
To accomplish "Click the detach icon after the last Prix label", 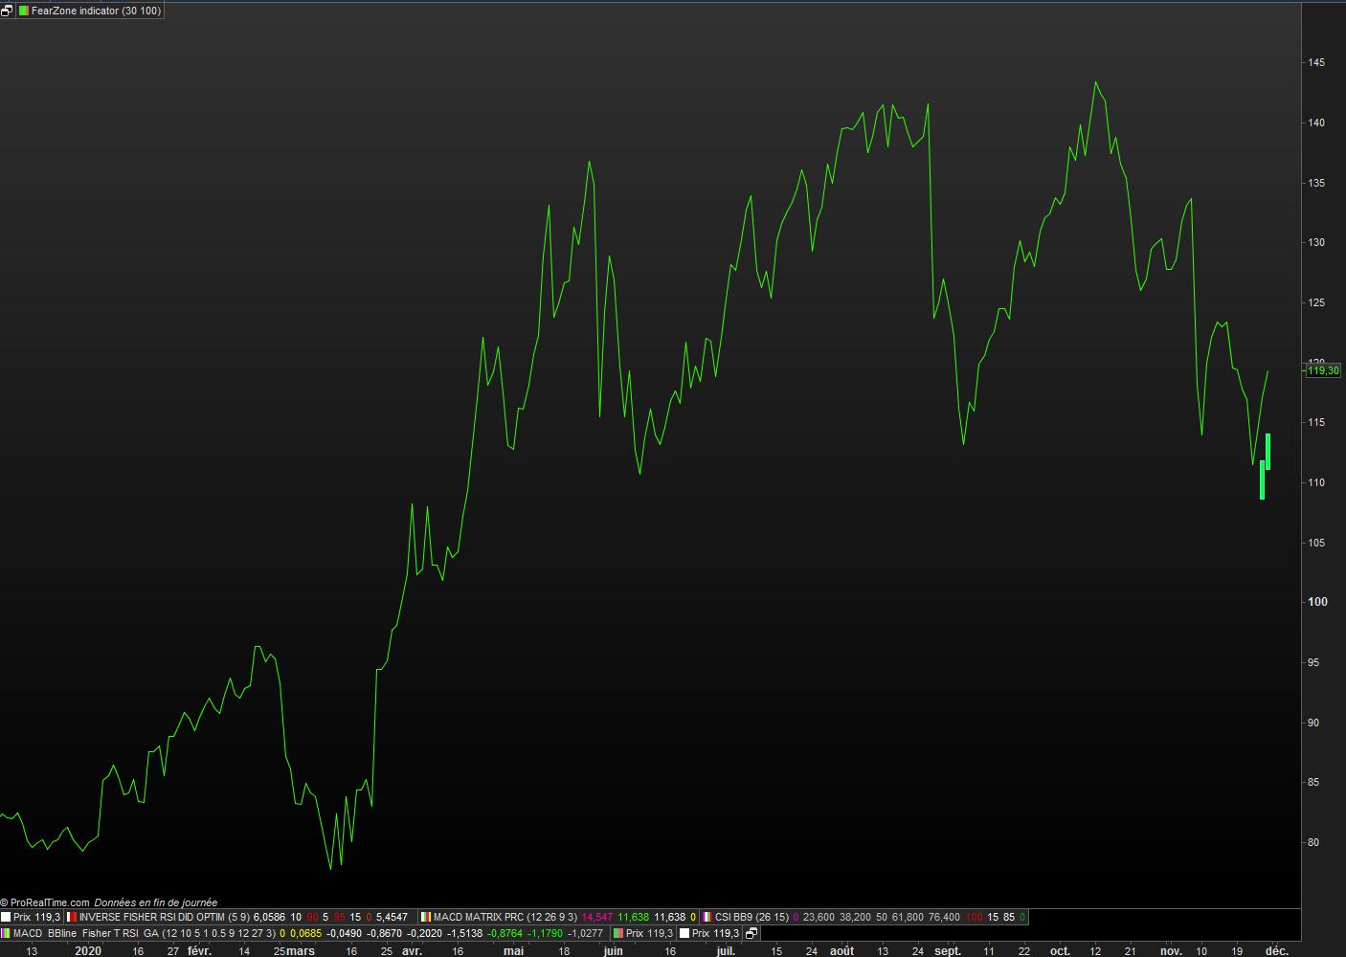I will 752,933.
